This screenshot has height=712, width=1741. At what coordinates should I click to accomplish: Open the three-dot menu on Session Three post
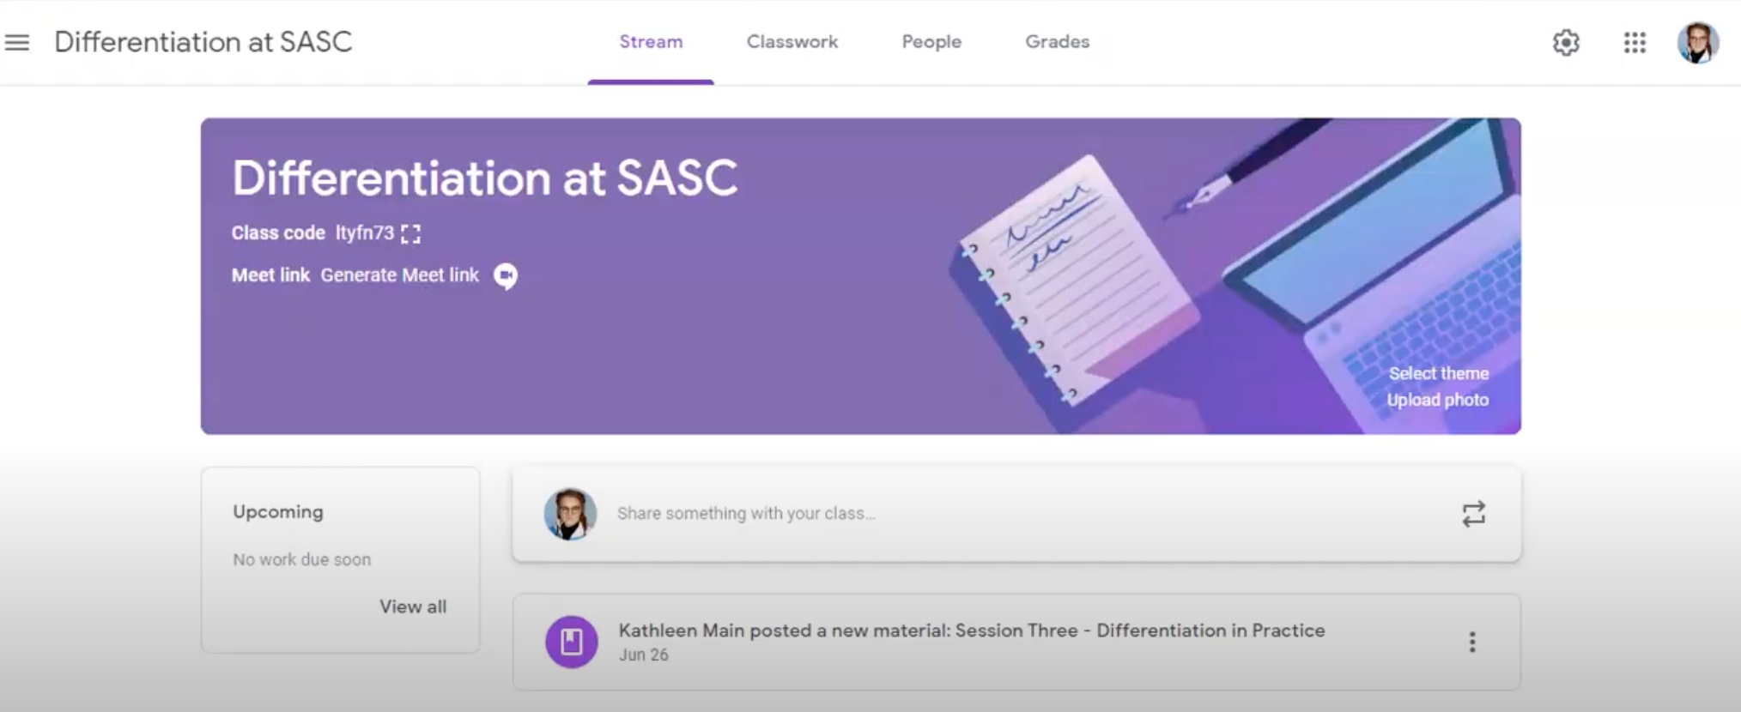point(1471,643)
